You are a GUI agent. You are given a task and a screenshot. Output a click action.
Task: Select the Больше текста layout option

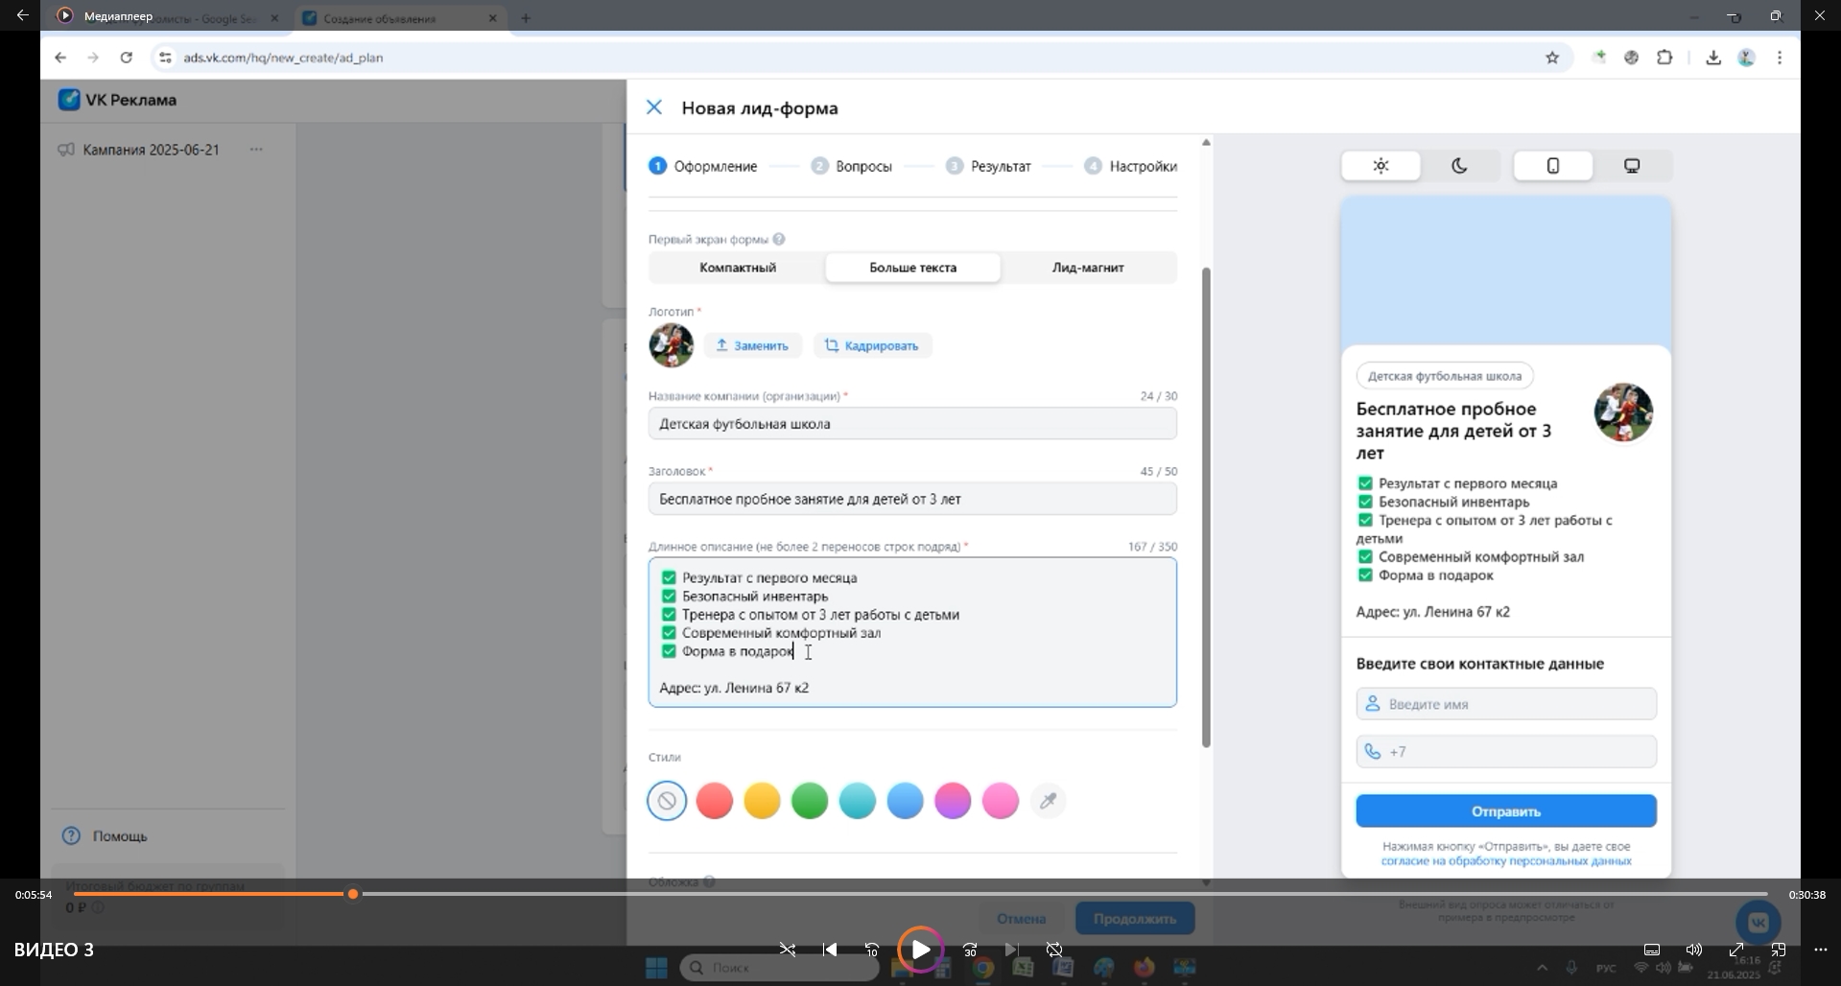point(912,268)
